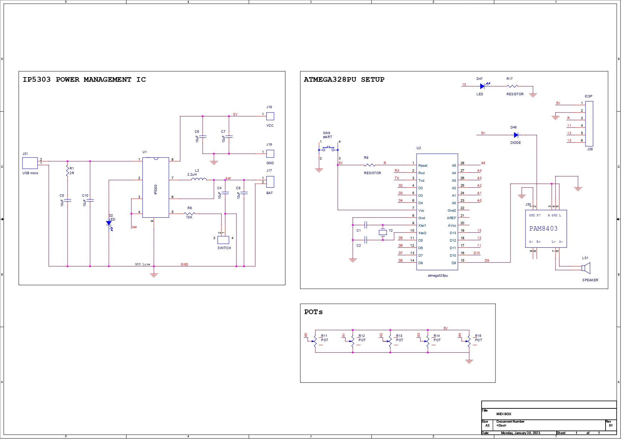The image size is (627, 443).
Task: Click potentiometer R14 symbol
Action: click(x=427, y=341)
